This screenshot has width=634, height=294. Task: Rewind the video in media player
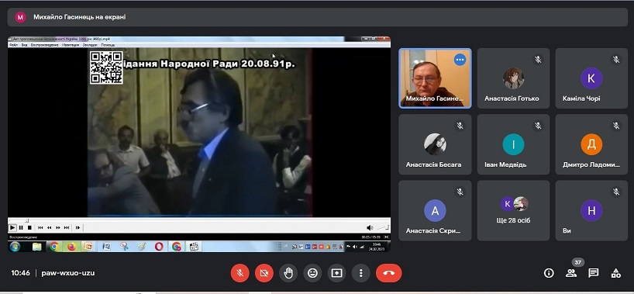[50, 227]
